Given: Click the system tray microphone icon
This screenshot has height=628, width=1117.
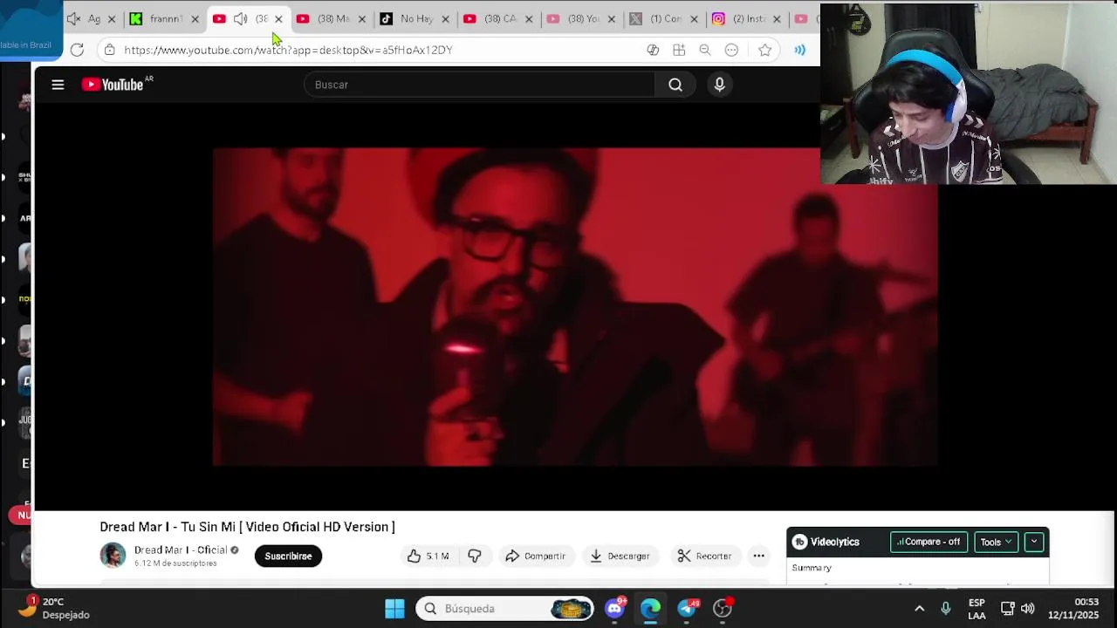Looking at the screenshot, I should click(945, 609).
